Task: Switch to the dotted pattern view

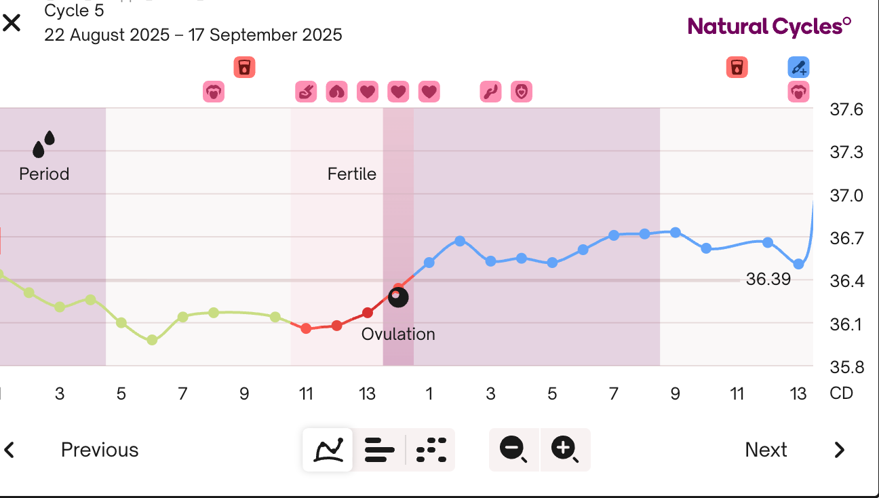Action: [431, 449]
